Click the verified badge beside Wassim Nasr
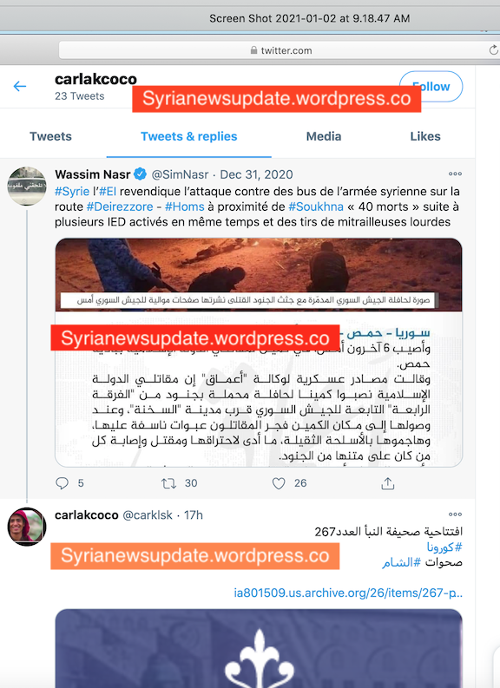This screenshot has height=688, width=500. tap(140, 174)
